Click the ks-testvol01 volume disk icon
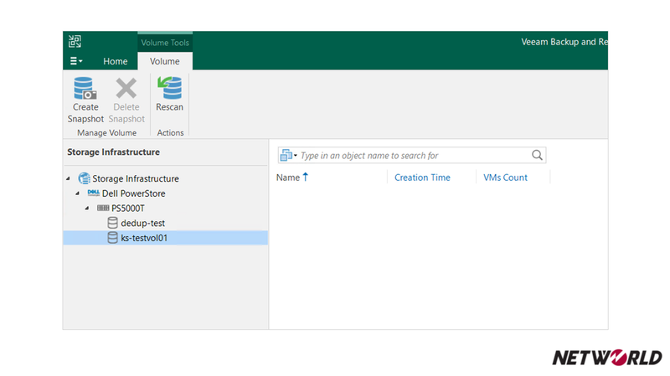Image resolution: width=670 pixels, height=376 pixels. coord(112,238)
